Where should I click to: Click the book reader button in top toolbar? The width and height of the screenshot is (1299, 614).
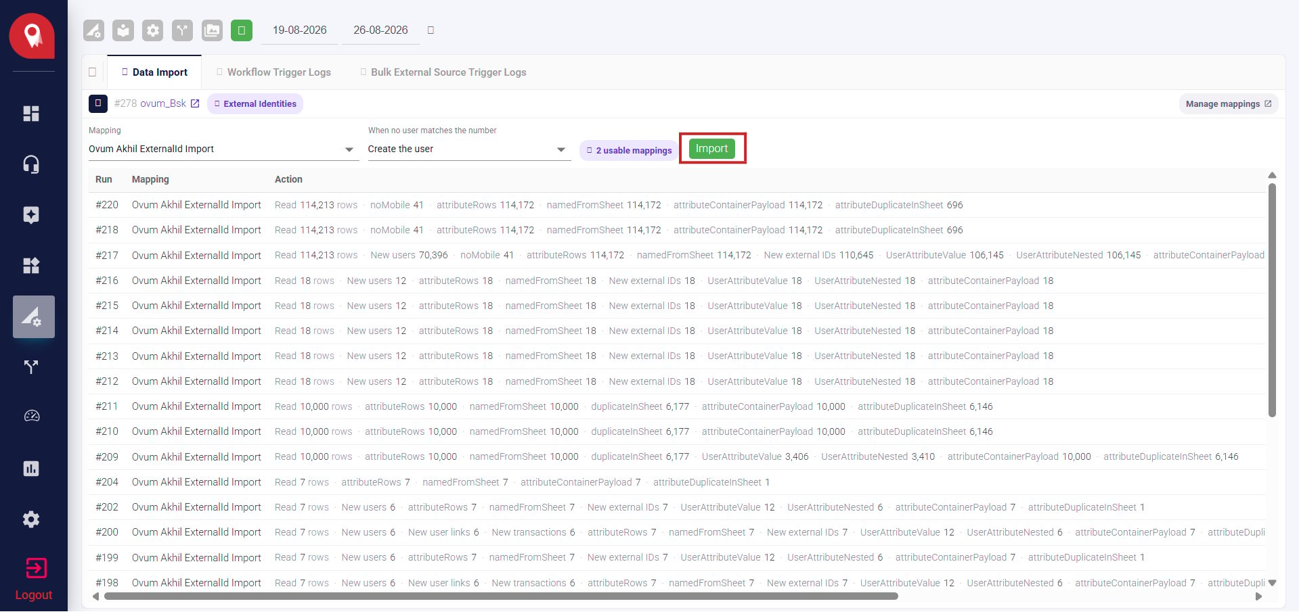(123, 30)
